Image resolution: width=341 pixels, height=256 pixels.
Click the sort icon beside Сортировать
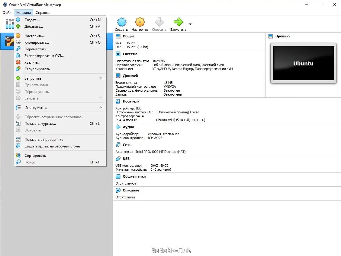pyautogui.click(x=18, y=156)
